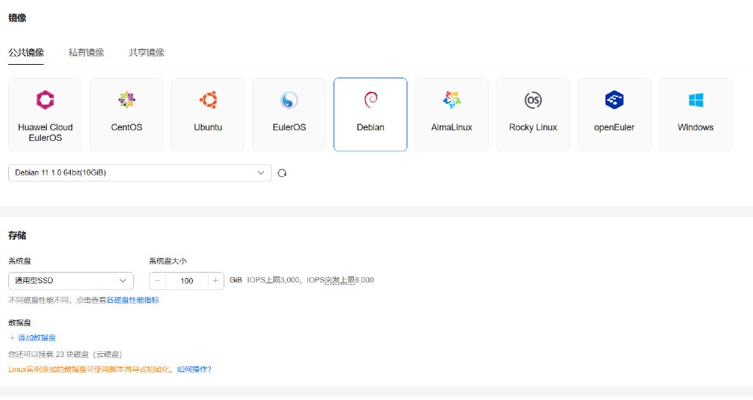
Task: Click the system disk size field showing 100
Action: click(x=187, y=281)
